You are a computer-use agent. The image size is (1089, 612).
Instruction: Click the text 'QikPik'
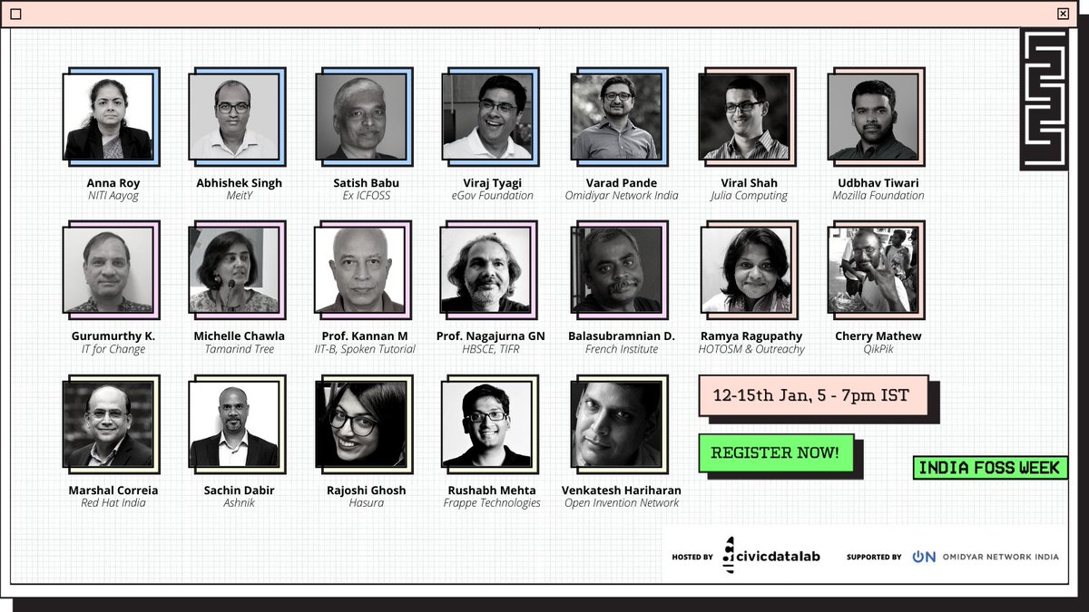point(878,349)
